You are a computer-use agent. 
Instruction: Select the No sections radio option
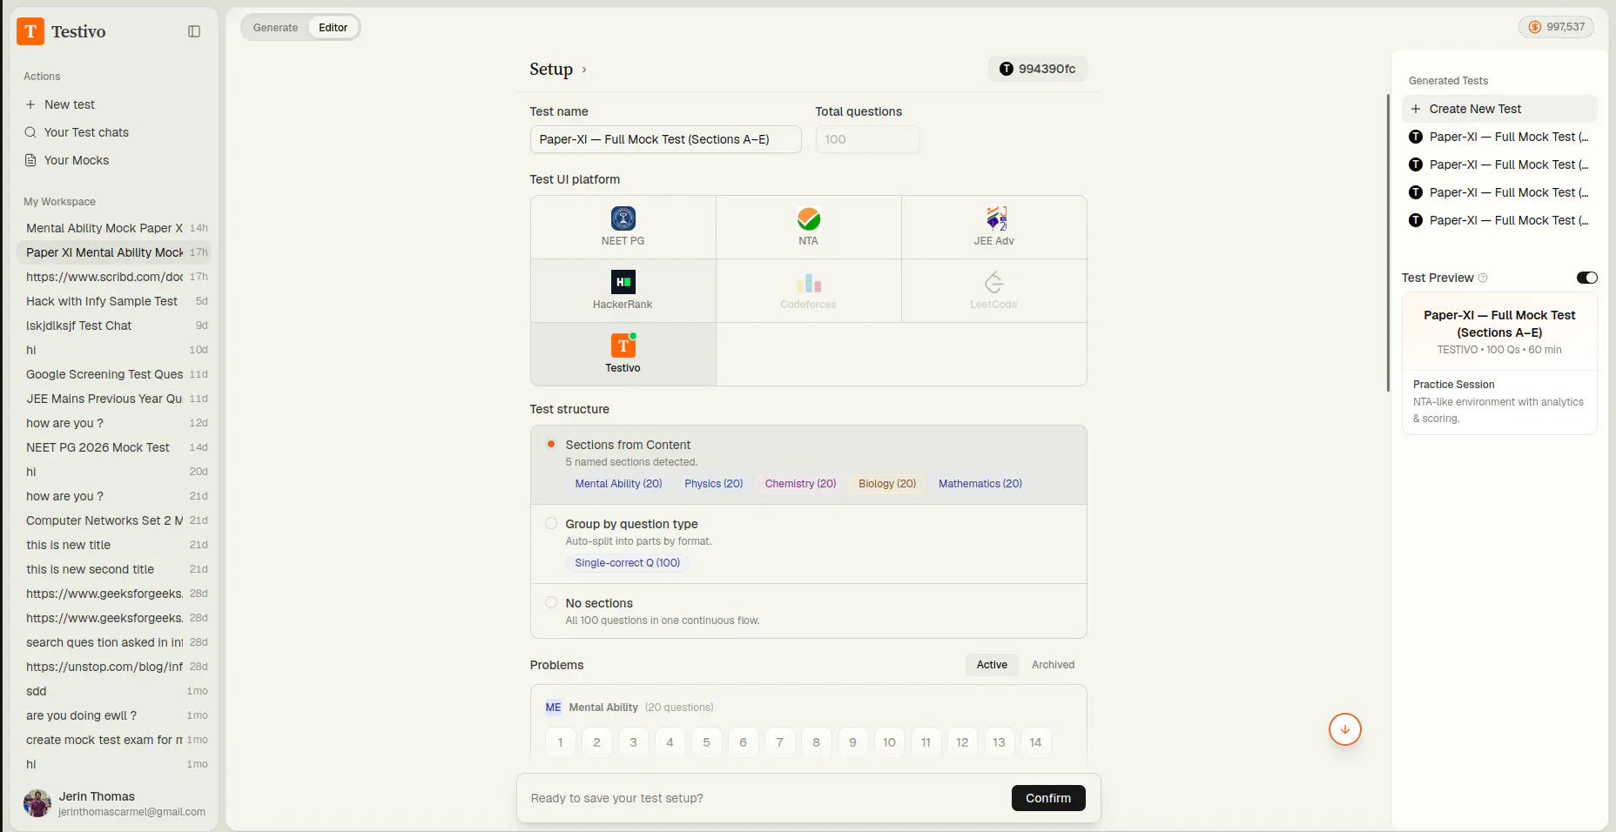tap(551, 602)
